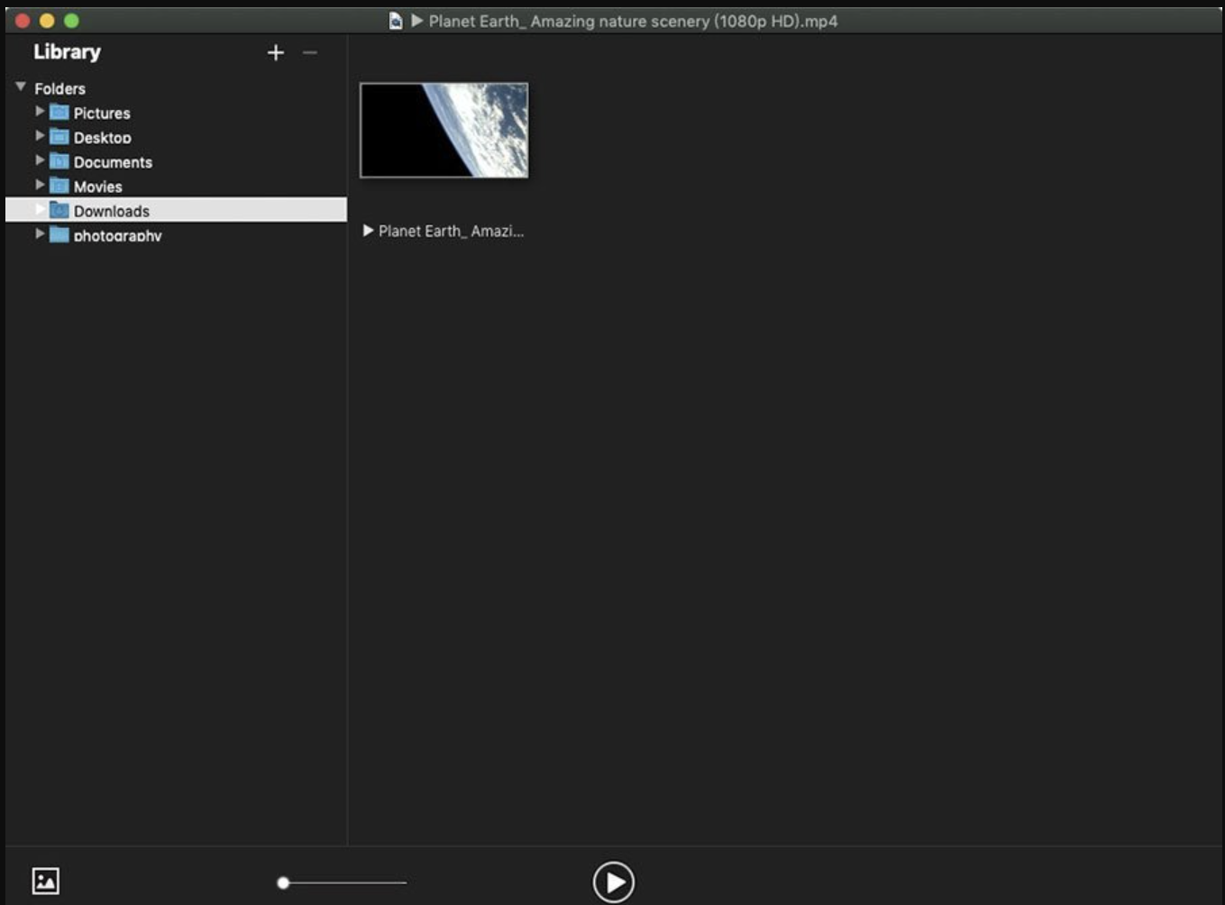Image resolution: width=1225 pixels, height=905 pixels.
Task: Select the Desktop folder
Action: click(103, 137)
